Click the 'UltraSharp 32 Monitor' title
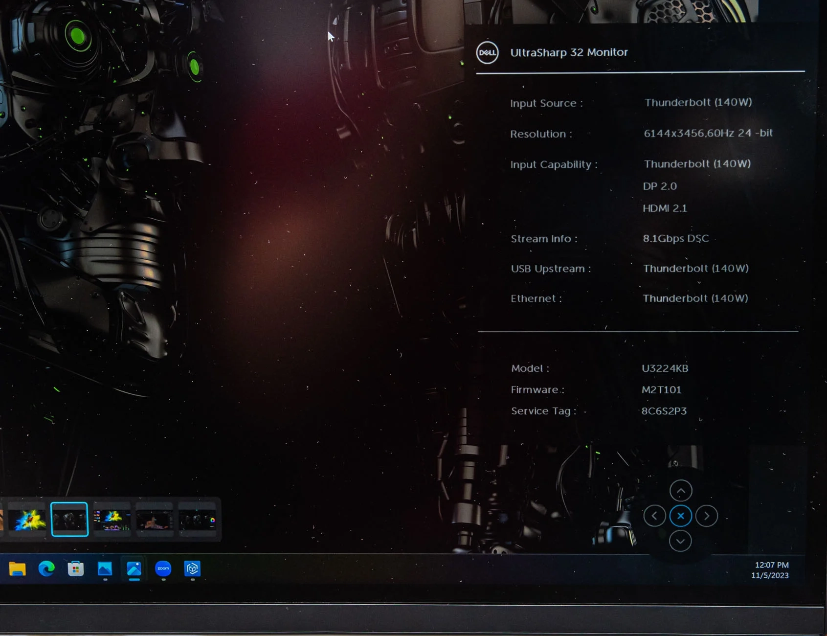This screenshot has height=636, width=827. 569,52
